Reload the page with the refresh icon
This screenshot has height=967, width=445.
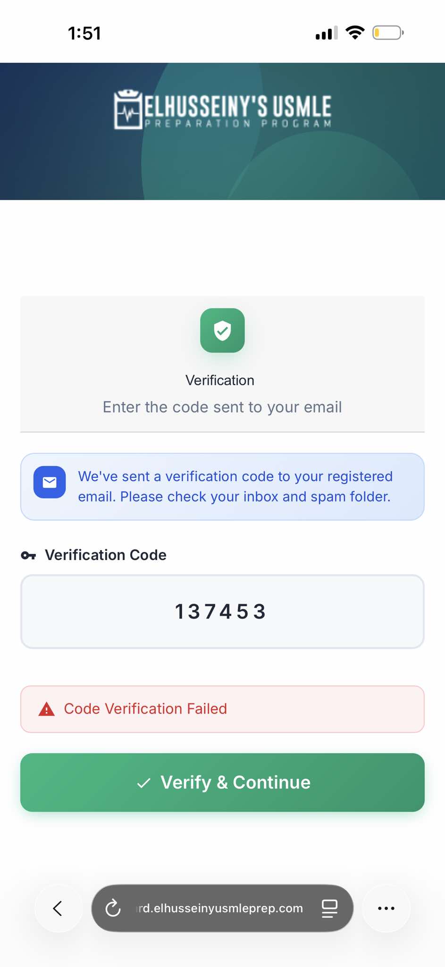(x=113, y=908)
